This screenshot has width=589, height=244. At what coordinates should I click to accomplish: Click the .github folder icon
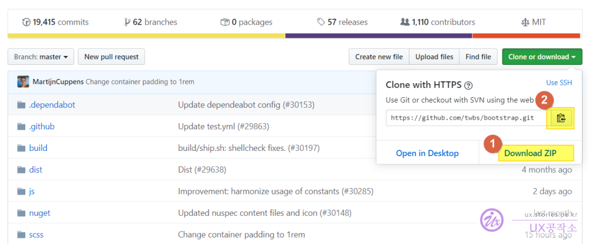pos(21,127)
